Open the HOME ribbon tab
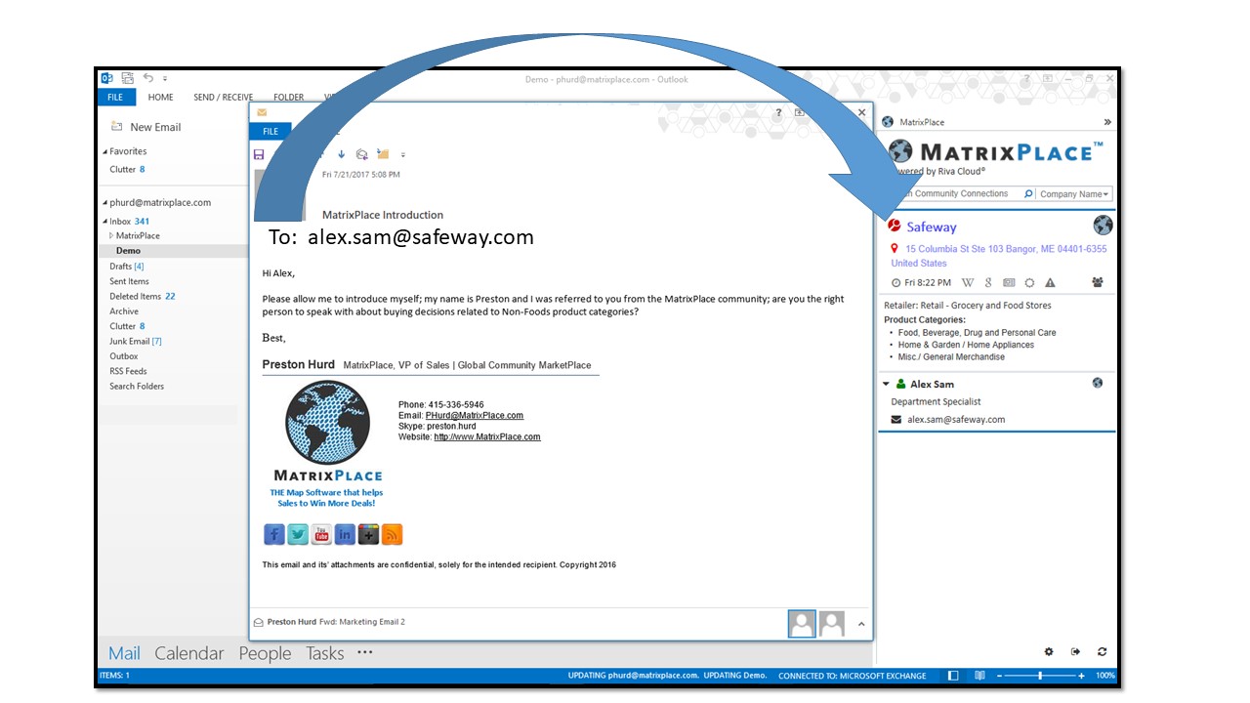 point(161,98)
